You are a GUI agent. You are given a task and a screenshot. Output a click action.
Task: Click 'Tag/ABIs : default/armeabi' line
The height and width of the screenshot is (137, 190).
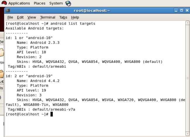[37, 67]
